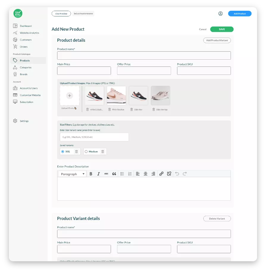The image size is (266, 272).
Task: Click the SAVE button
Action: (222, 29)
